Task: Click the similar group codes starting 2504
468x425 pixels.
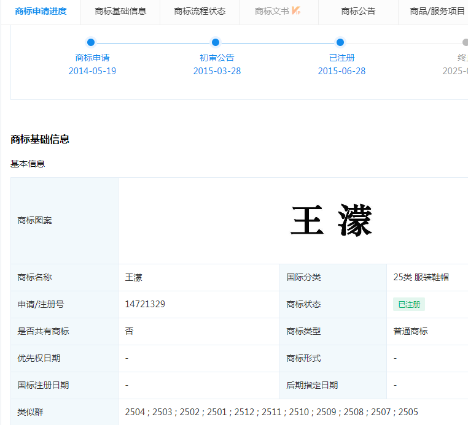Action: click(x=271, y=412)
